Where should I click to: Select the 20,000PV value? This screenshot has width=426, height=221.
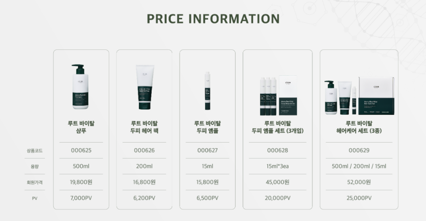tap(277, 198)
